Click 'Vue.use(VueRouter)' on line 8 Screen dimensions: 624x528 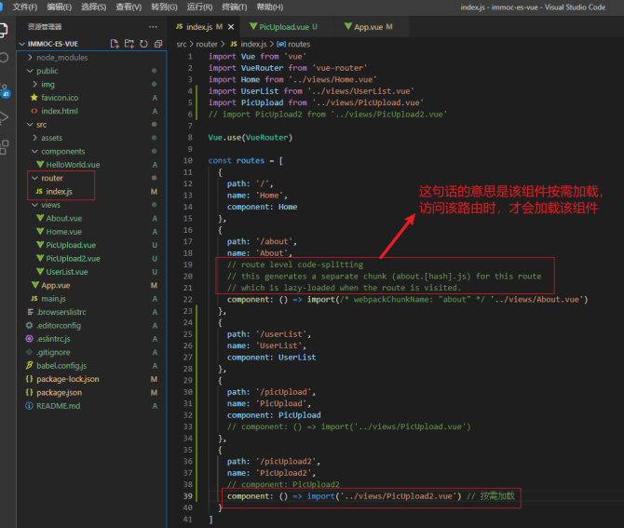pos(251,137)
